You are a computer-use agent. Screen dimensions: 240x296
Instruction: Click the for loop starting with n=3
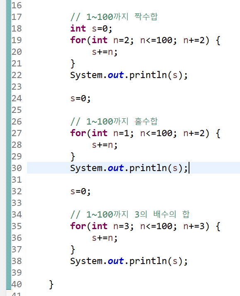click(145, 227)
